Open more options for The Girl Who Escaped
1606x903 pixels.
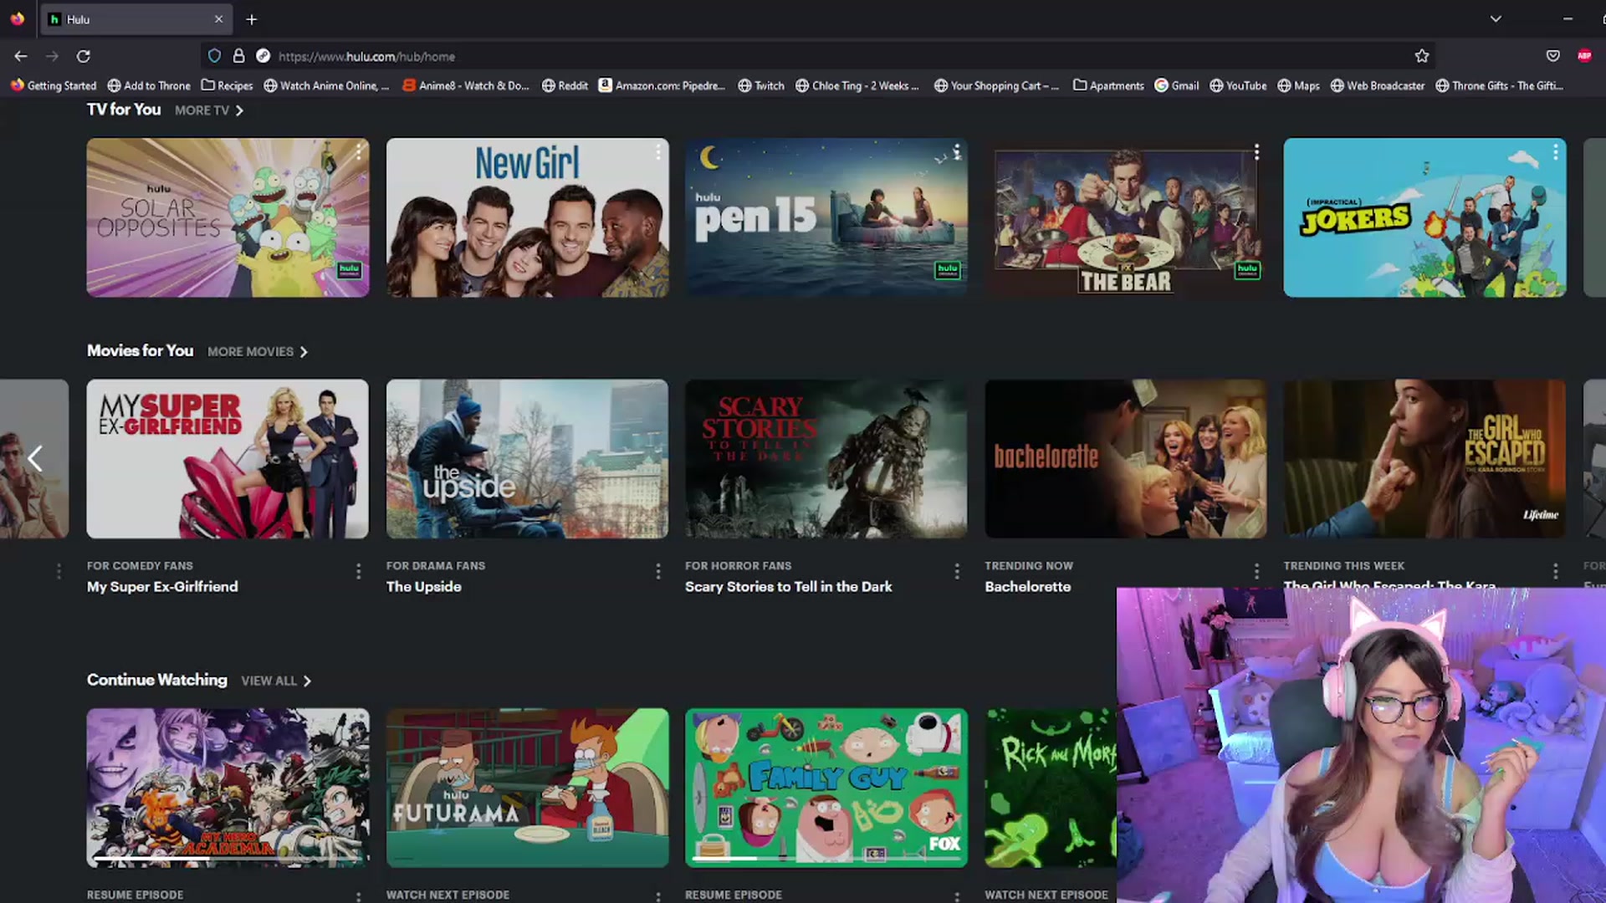[1555, 571]
